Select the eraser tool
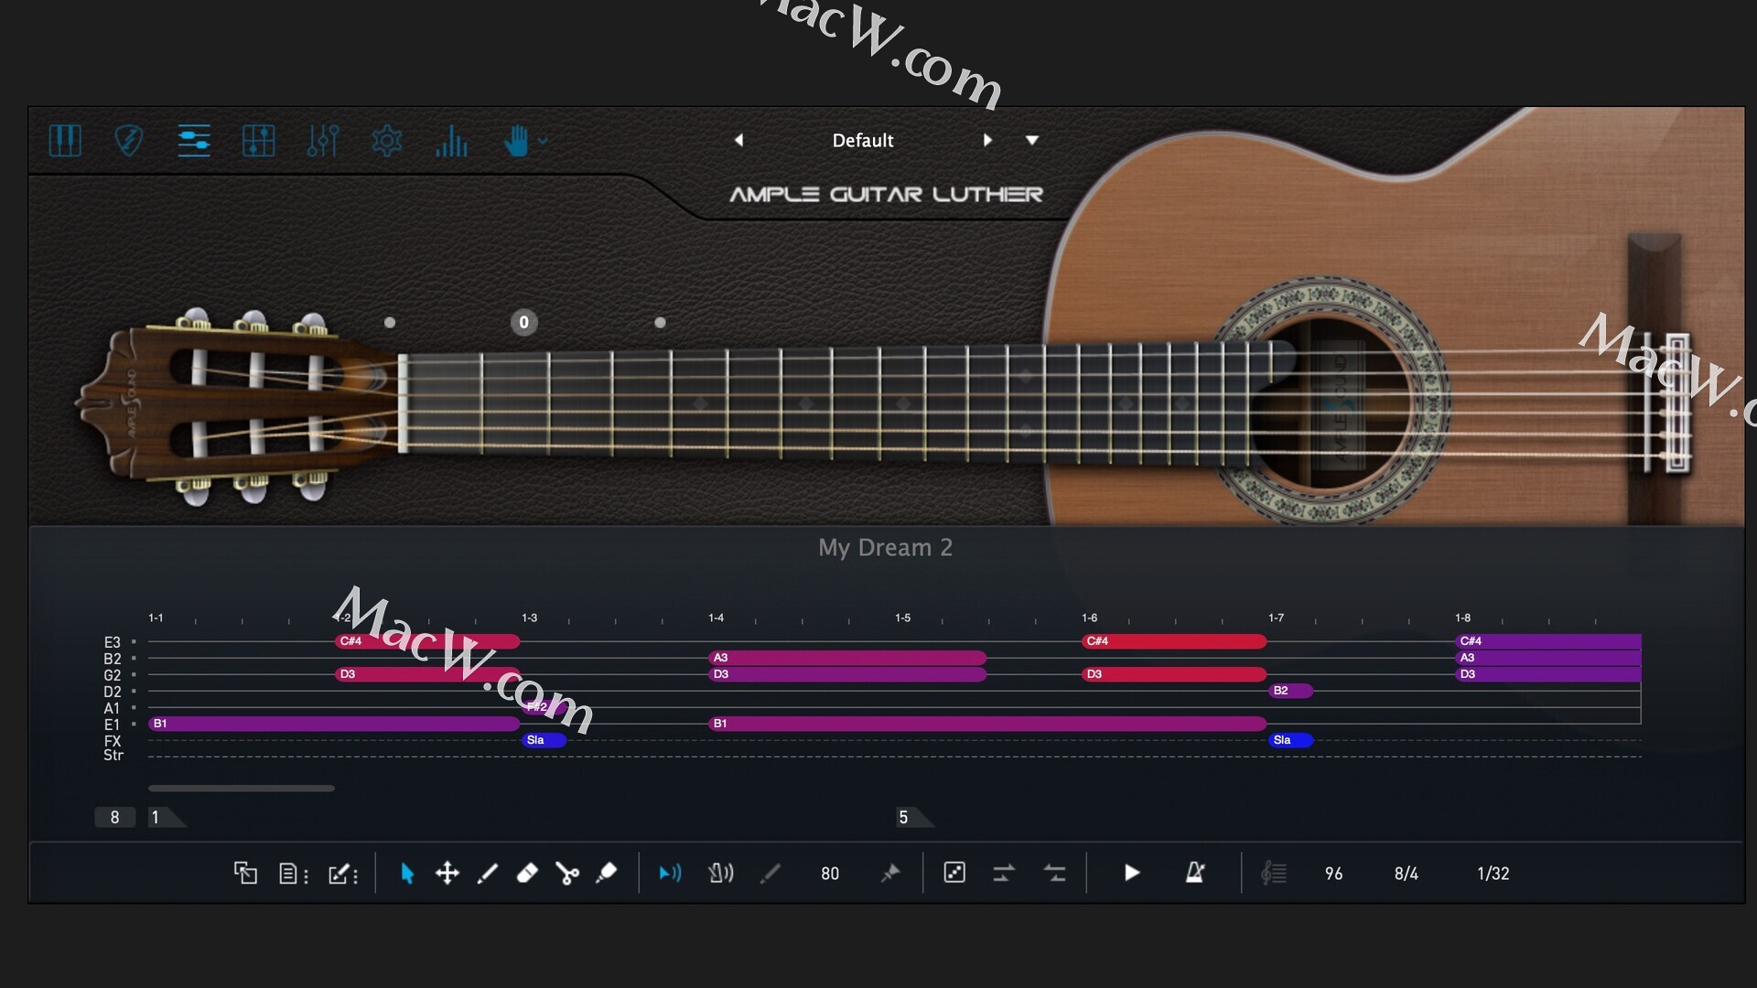1757x988 pixels. [527, 874]
